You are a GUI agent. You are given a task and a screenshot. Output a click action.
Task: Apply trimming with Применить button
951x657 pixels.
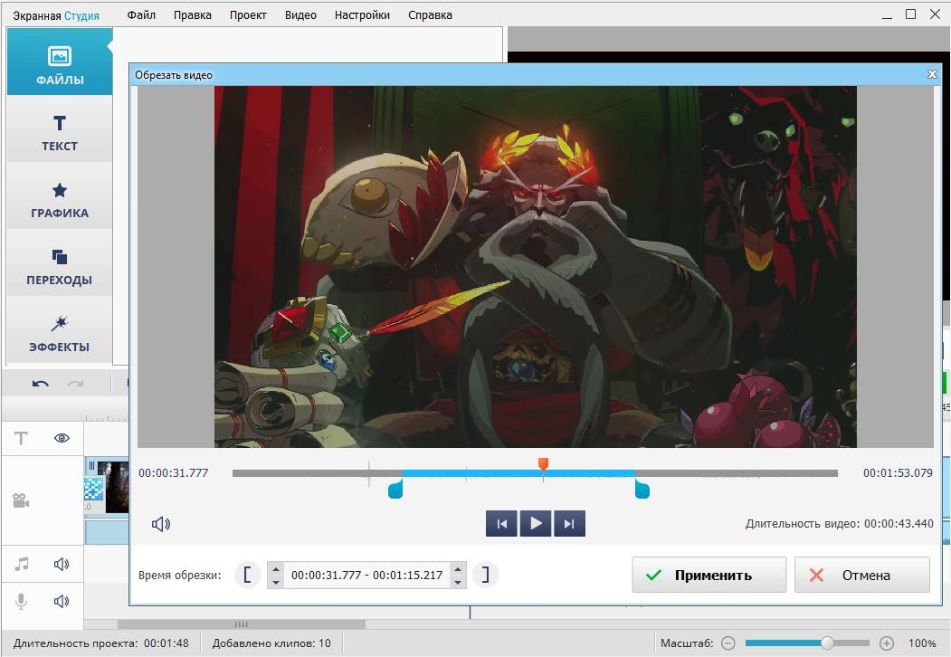pyautogui.click(x=708, y=575)
